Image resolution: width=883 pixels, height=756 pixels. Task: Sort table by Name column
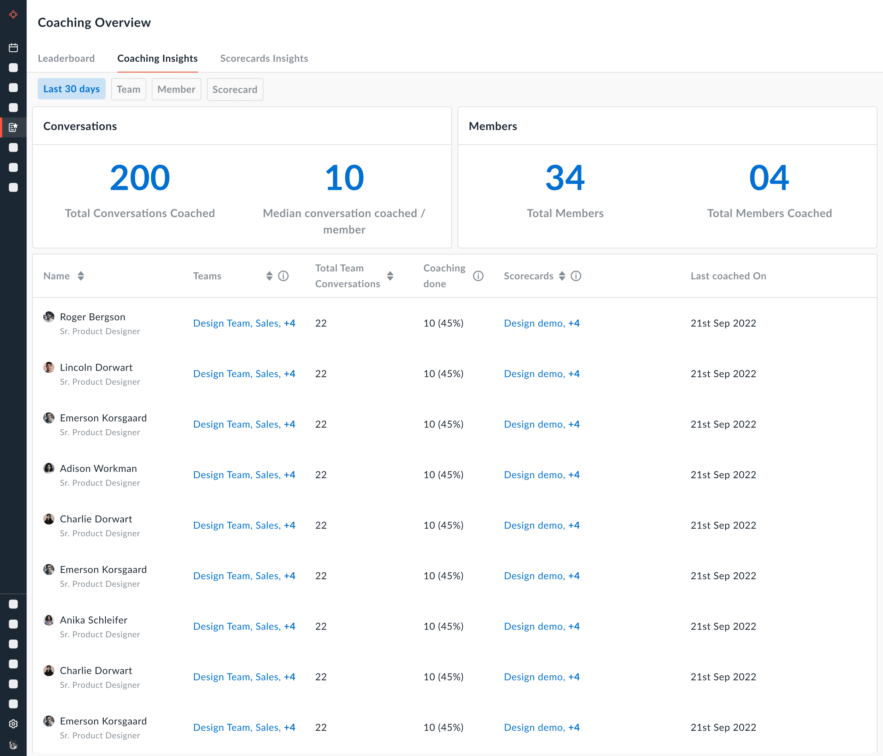click(x=81, y=276)
